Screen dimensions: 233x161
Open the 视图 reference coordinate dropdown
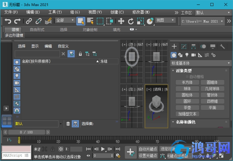pos(165,20)
